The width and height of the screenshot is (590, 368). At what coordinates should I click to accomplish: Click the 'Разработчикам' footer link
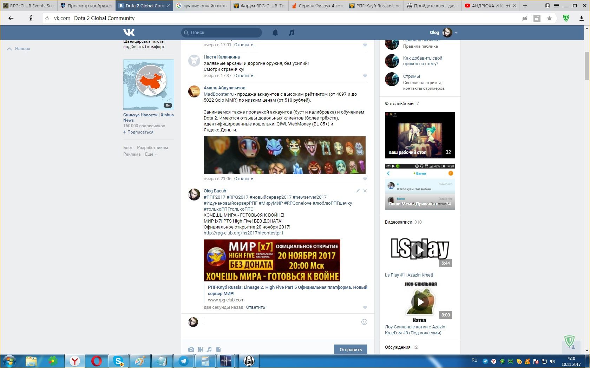click(152, 148)
